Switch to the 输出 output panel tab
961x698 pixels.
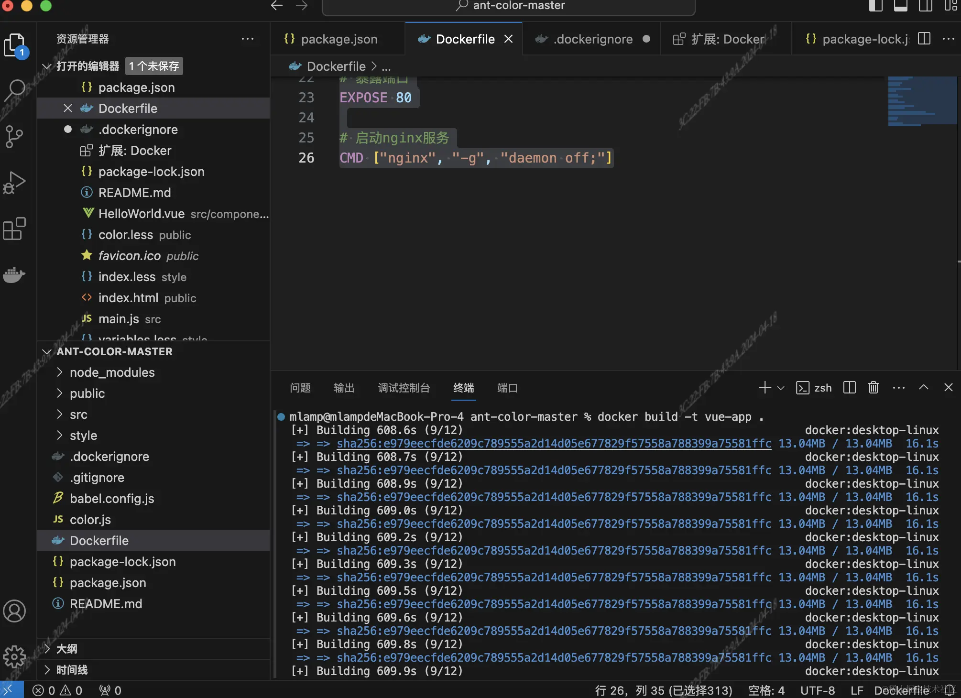click(344, 388)
